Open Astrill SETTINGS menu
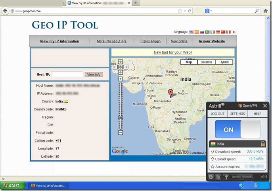 (x=238, y=114)
